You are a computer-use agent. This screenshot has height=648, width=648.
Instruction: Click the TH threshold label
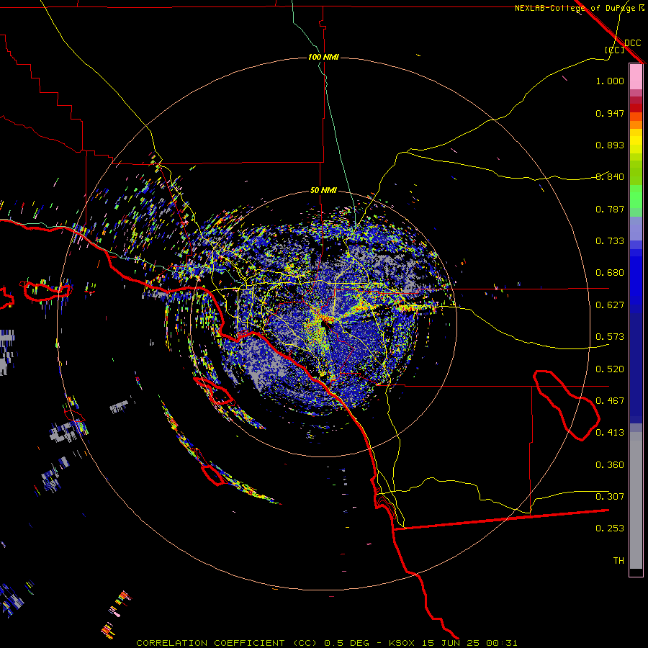tap(618, 561)
